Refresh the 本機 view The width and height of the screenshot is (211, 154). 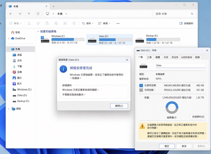click(x=38, y=14)
